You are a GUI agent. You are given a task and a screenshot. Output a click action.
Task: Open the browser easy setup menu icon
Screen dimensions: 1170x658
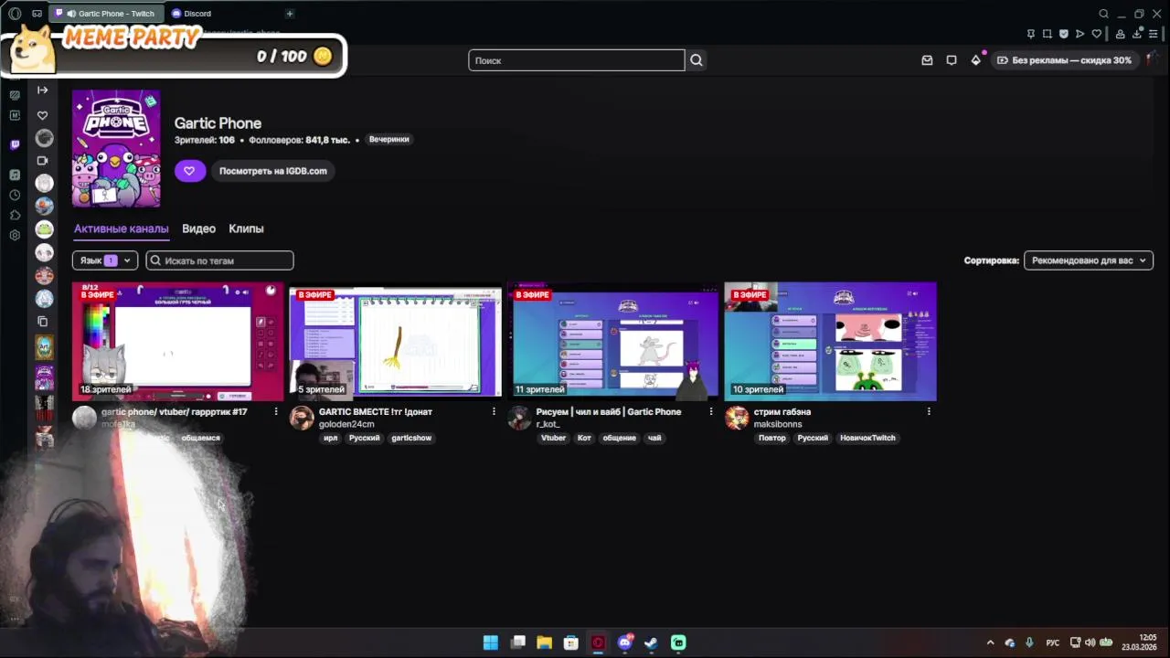pyautogui.click(x=1155, y=34)
